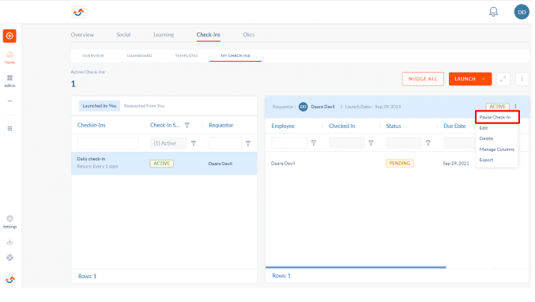Click the ACTIVE badge in Daily check-in row

point(161,164)
